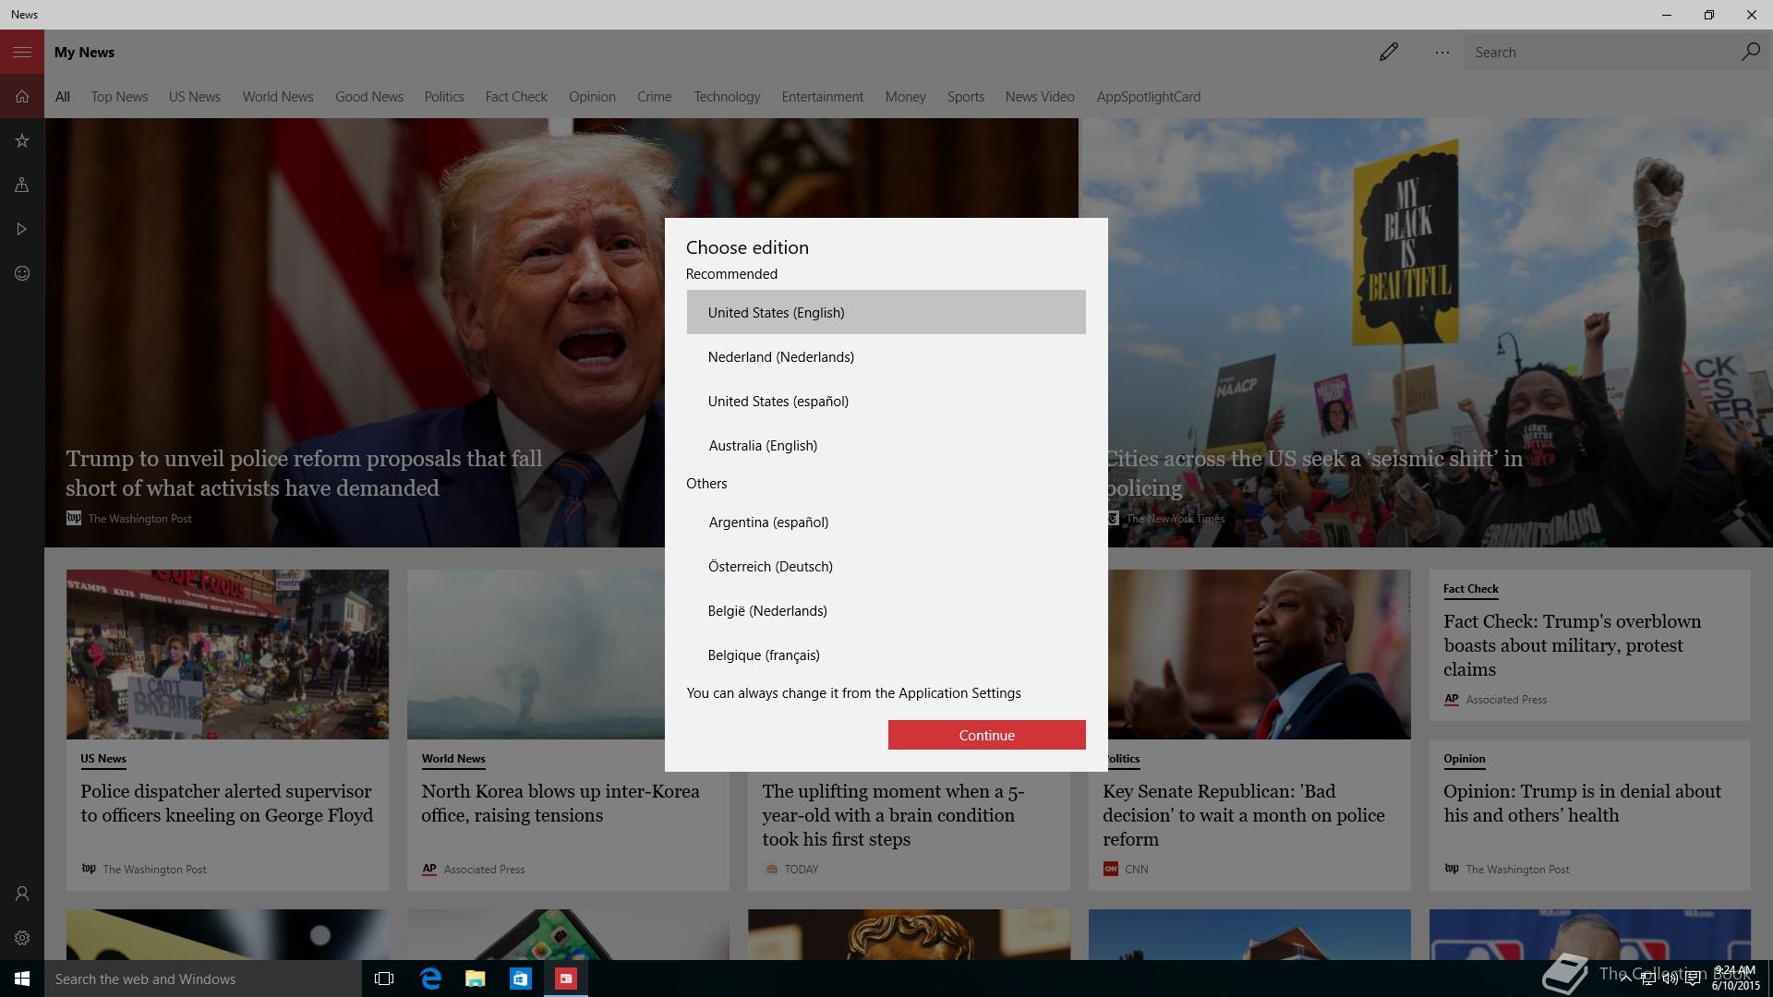Switch to the Top News tab

(119, 97)
